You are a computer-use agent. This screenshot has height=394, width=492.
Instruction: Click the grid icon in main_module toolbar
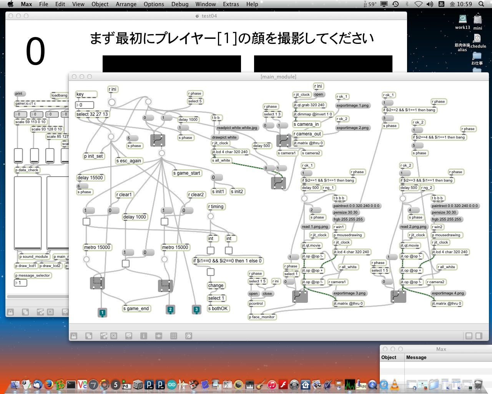pos(174,336)
